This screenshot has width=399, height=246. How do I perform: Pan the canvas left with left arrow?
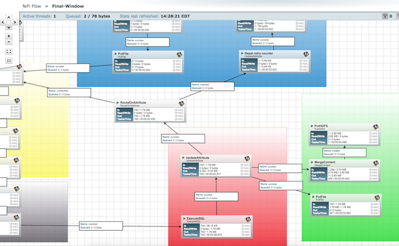(3, 23)
